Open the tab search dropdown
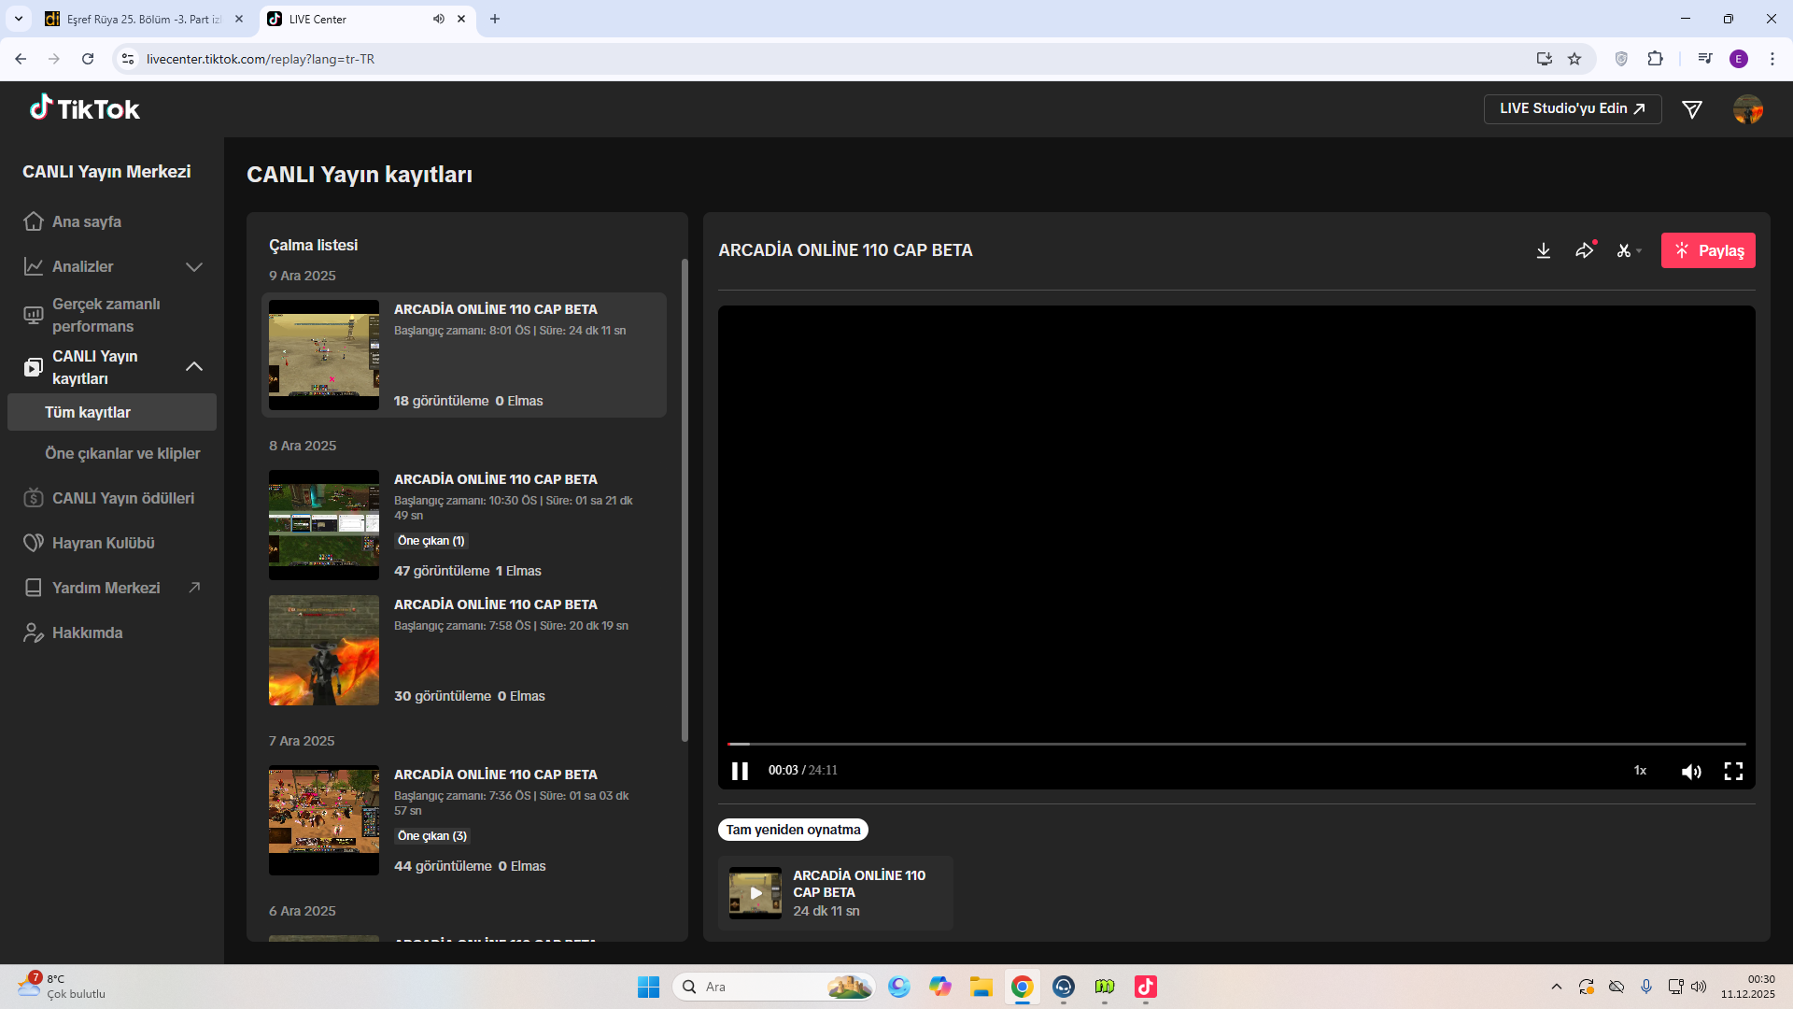Viewport: 1793px width, 1009px height. click(x=18, y=19)
